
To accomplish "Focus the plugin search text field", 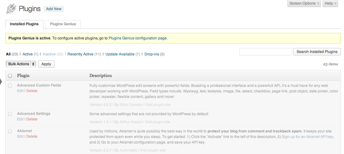I will click(265, 52).
